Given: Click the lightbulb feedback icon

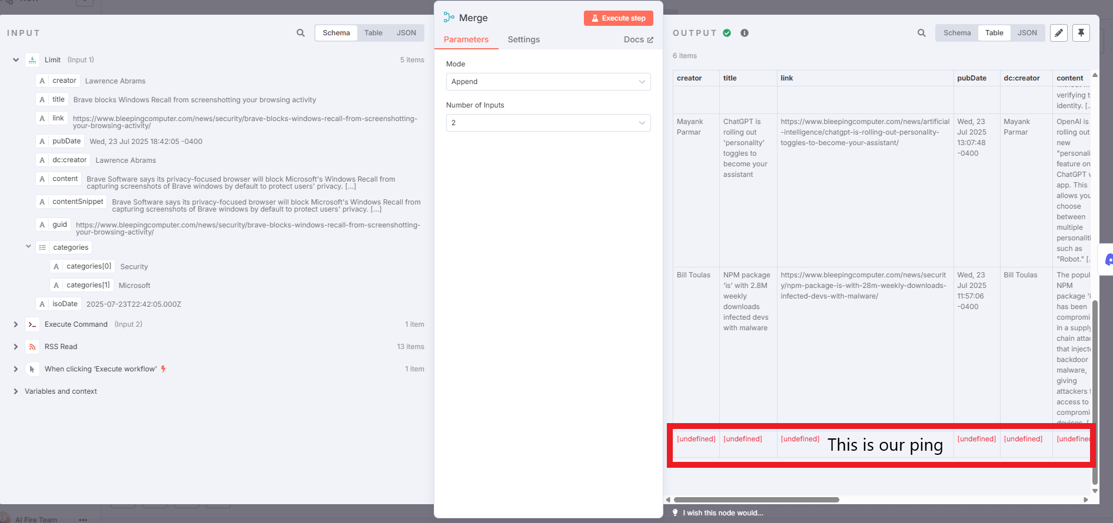Looking at the screenshot, I should click(x=675, y=512).
